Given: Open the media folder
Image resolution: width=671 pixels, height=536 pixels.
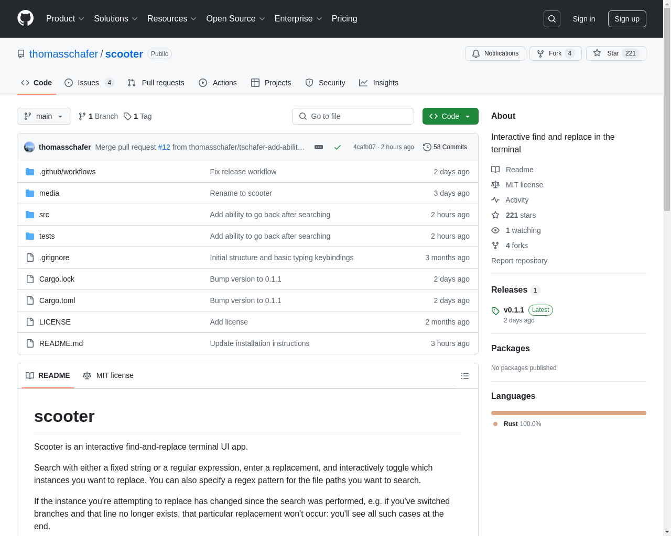Looking at the screenshot, I should tap(49, 193).
